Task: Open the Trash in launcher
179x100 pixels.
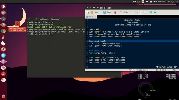Action: click(3, 96)
